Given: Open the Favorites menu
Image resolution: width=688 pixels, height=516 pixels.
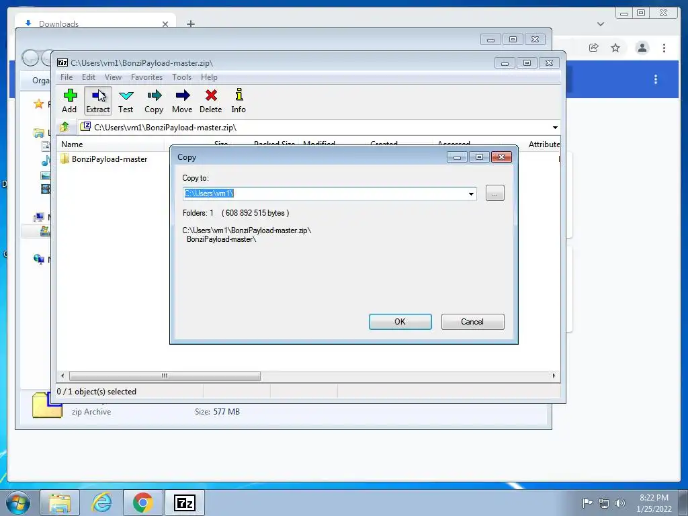Looking at the screenshot, I should point(146,77).
